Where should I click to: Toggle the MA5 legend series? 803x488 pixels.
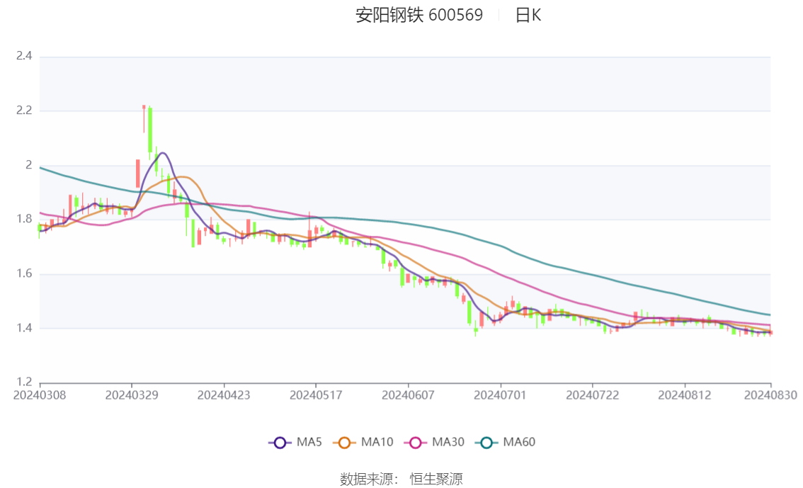tap(295, 442)
